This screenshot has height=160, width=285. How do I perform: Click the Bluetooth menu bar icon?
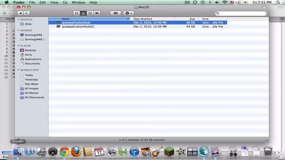click(210, 2)
